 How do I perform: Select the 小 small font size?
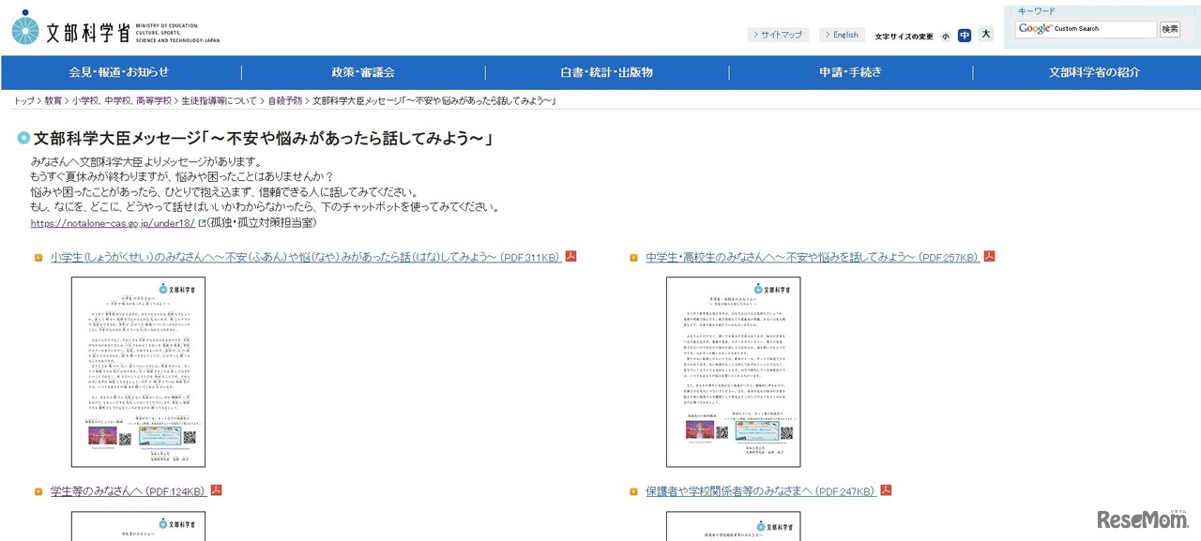[x=946, y=35]
